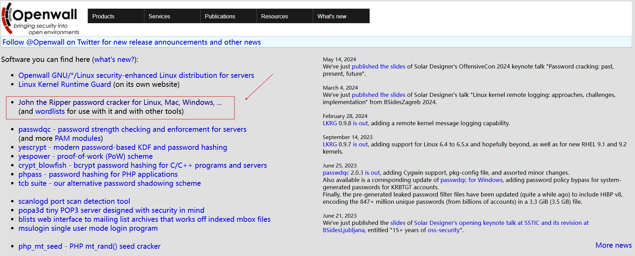Image resolution: width=635 pixels, height=256 pixels.
Task: Open the Products menu
Action: [103, 16]
